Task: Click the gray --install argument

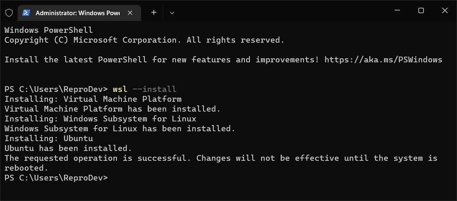Action: click(x=154, y=89)
